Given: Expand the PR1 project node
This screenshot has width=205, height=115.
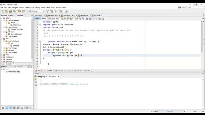Looking at the screenshot, I should coord(2,55).
